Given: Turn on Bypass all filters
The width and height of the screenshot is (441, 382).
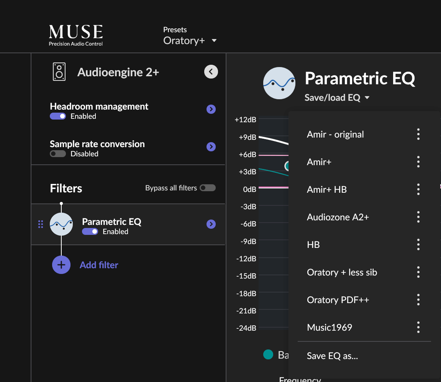Looking at the screenshot, I should click(208, 188).
